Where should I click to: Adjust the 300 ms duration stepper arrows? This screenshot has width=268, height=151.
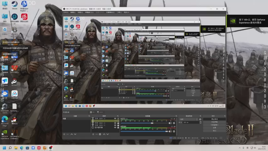[200, 122]
